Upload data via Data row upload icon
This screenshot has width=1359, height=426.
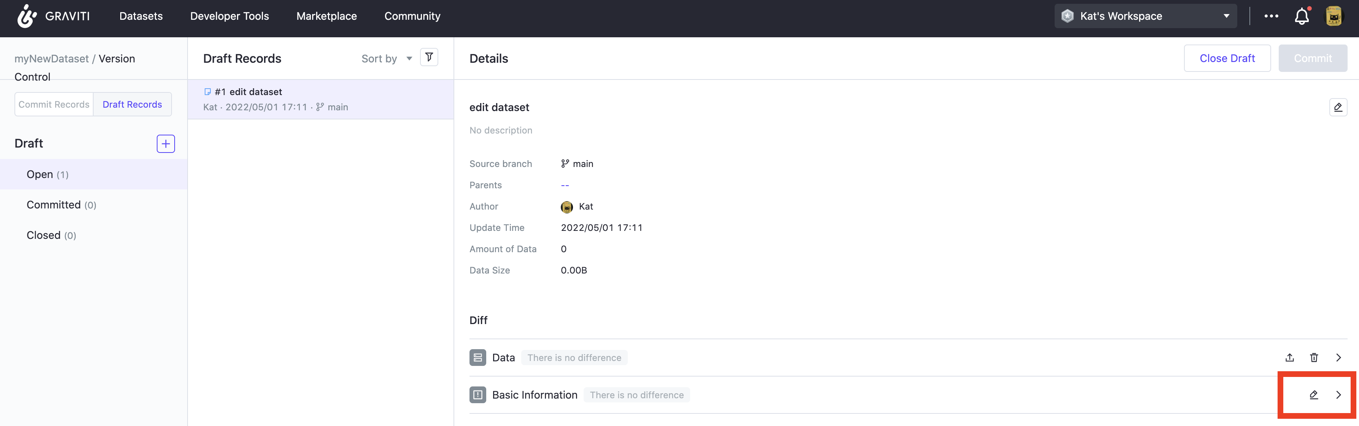click(x=1289, y=358)
